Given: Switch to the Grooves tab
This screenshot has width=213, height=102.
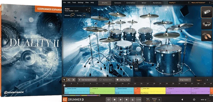Looking at the screenshot, I should tap(118, 3).
